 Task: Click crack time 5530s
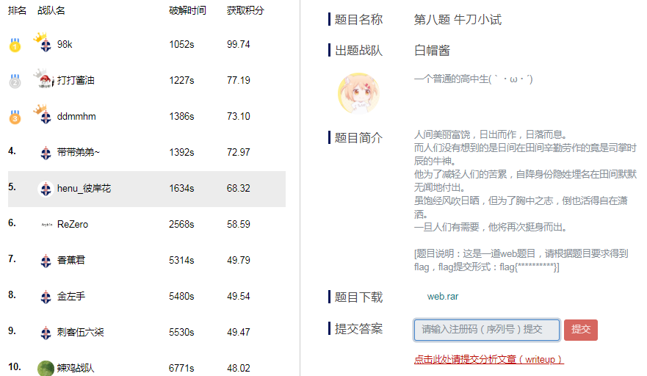[x=181, y=332]
